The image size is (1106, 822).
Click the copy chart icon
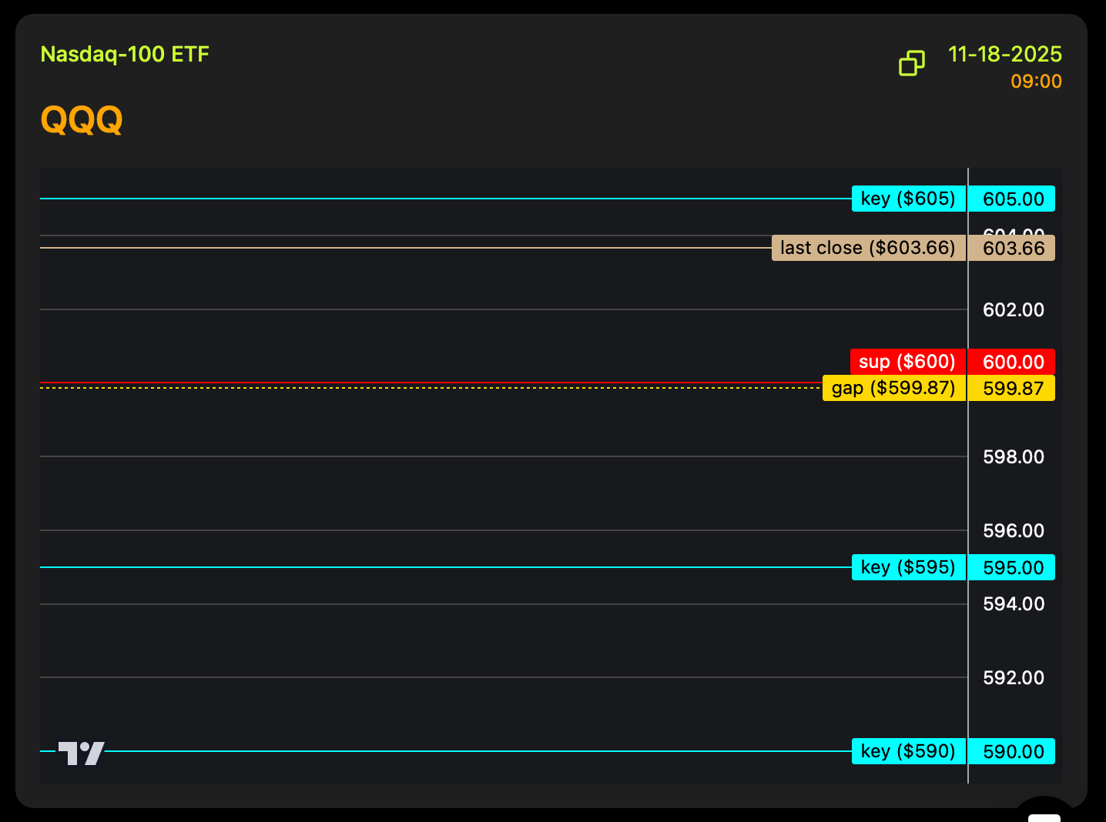pyautogui.click(x=911, y=63)
